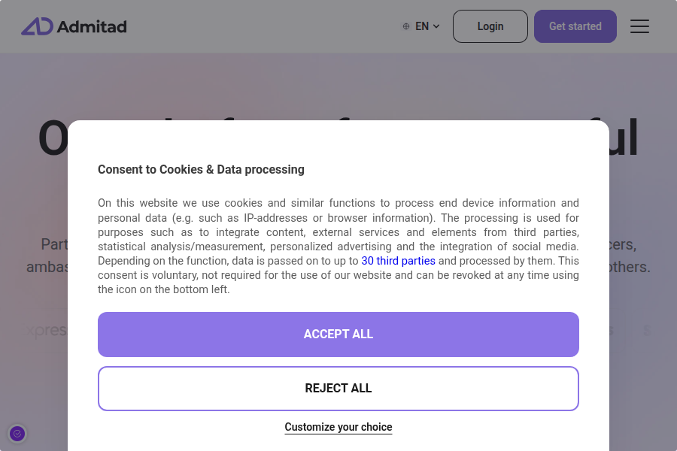Click the consent dialog title text
677x451 pixels.
click(x=201, y=169)
